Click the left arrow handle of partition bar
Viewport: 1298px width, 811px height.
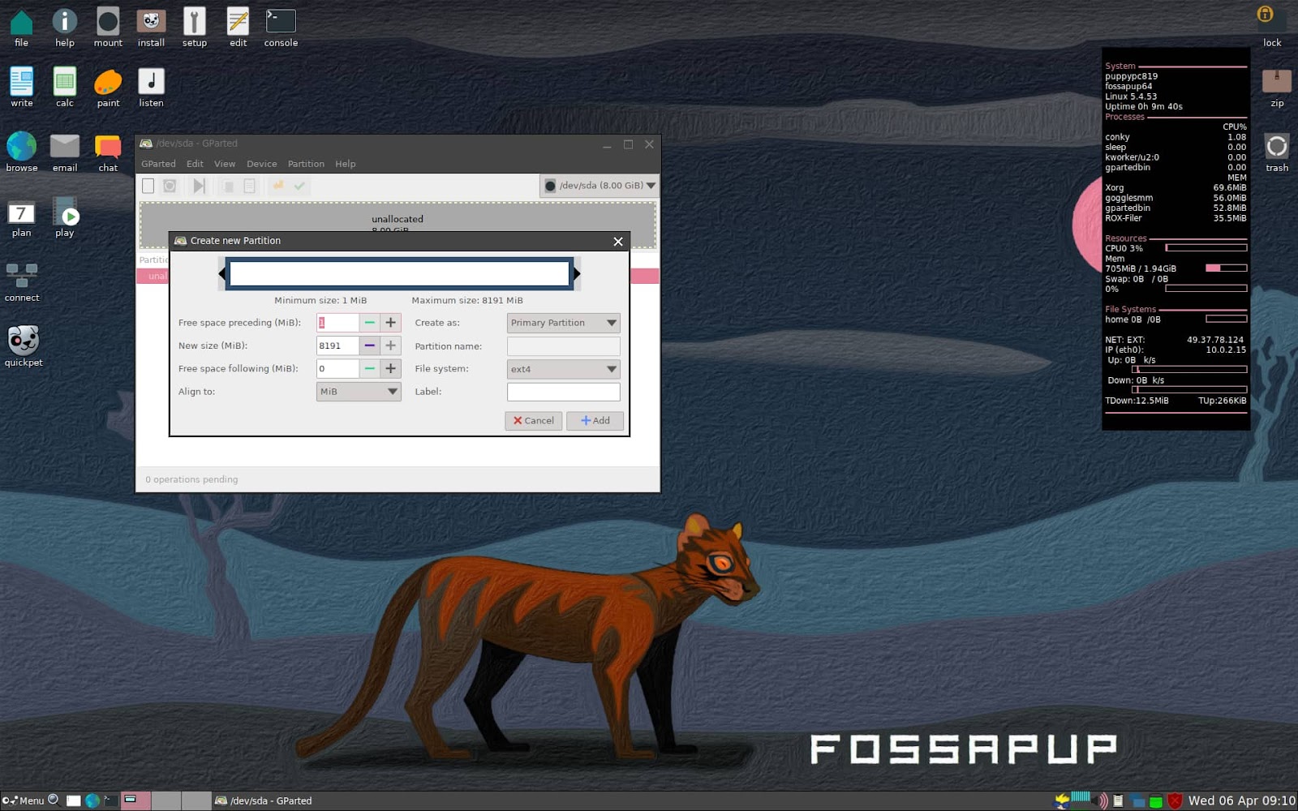(x=223, y=274)
